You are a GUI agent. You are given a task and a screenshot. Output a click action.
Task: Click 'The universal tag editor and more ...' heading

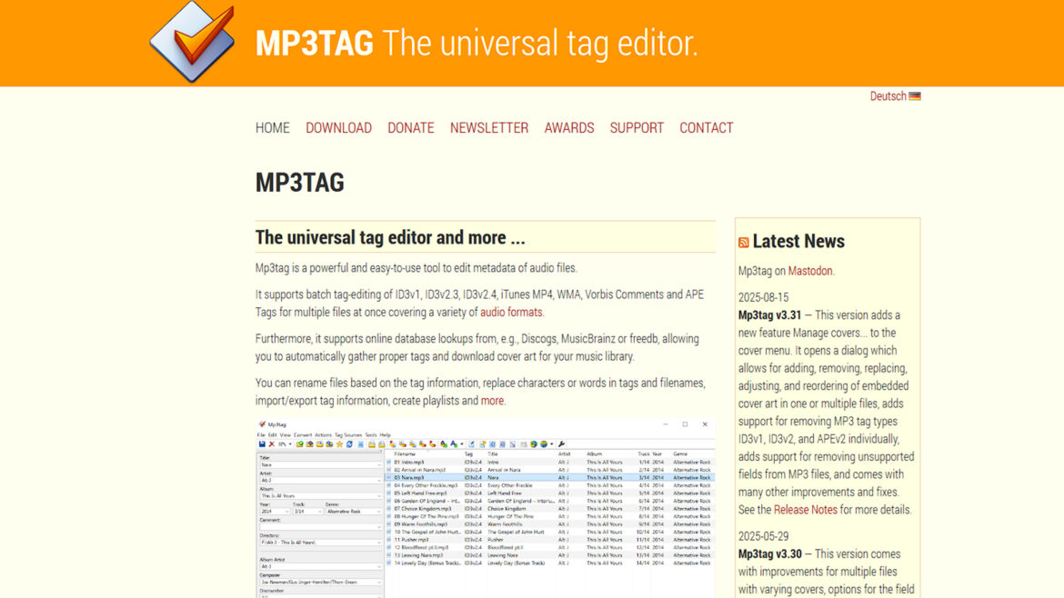click(x=390, y=237)
